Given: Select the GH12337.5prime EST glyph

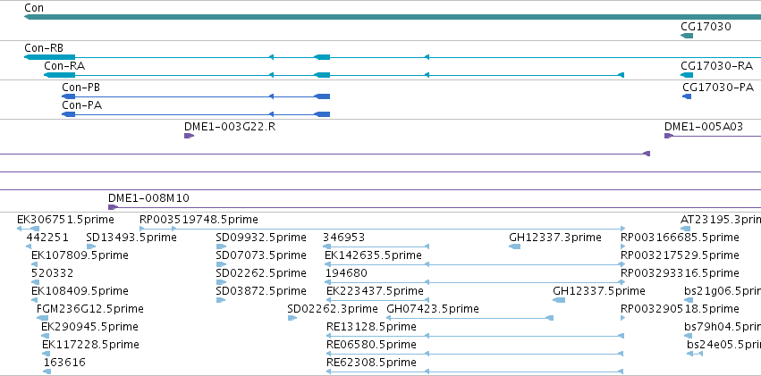Looking at the screenshot, I should (559, 300).
